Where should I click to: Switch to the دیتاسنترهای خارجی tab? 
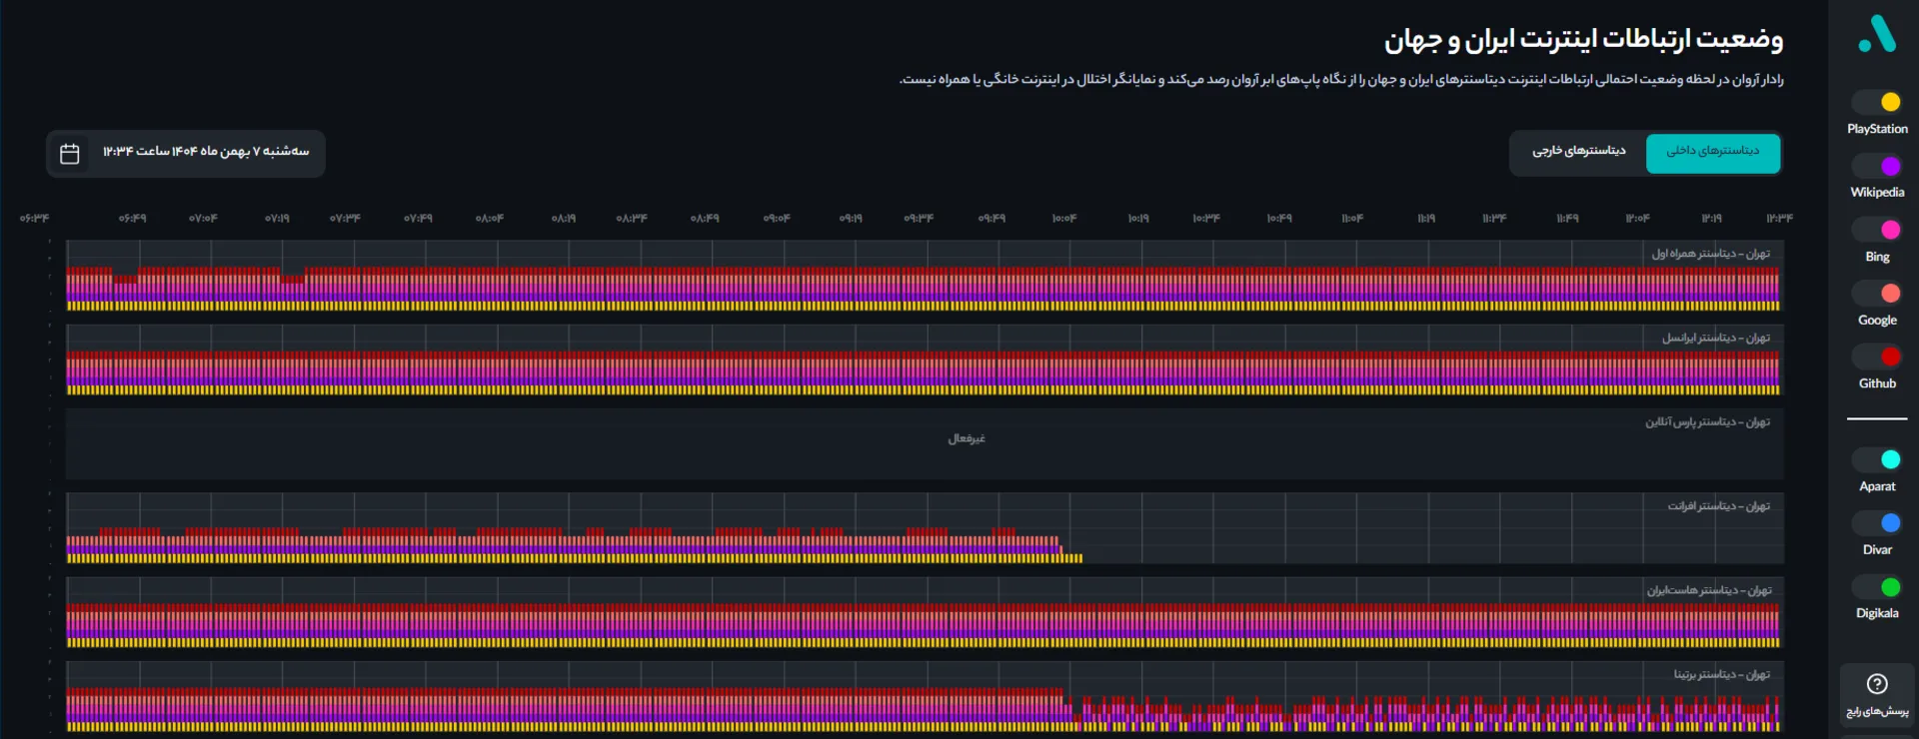(1578, 152)
